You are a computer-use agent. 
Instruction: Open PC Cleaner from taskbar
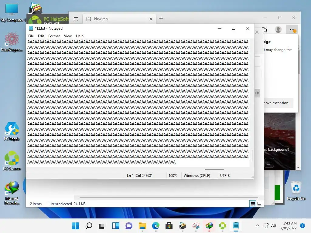223,226
